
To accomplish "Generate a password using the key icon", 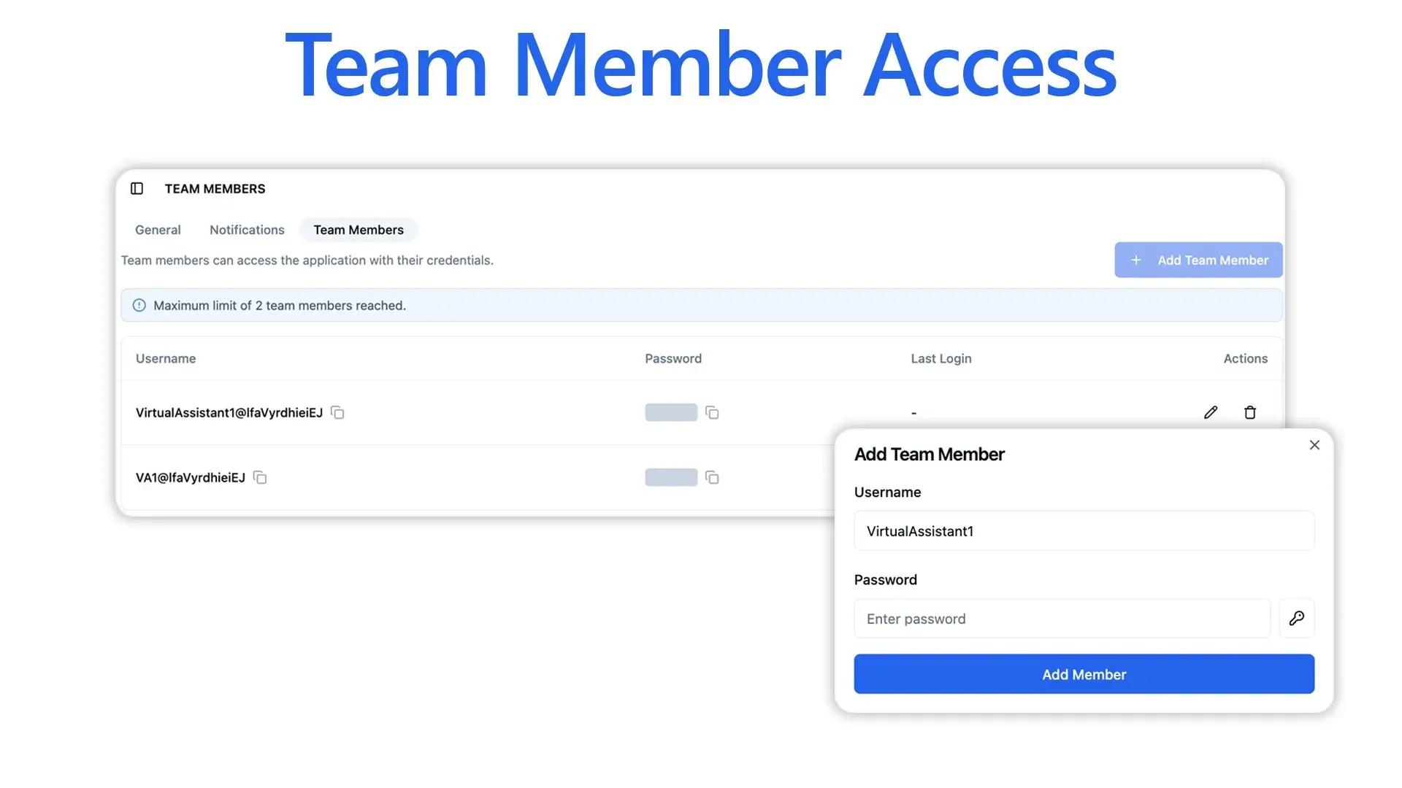I will pyautogui.click(x=1297, y=618).
